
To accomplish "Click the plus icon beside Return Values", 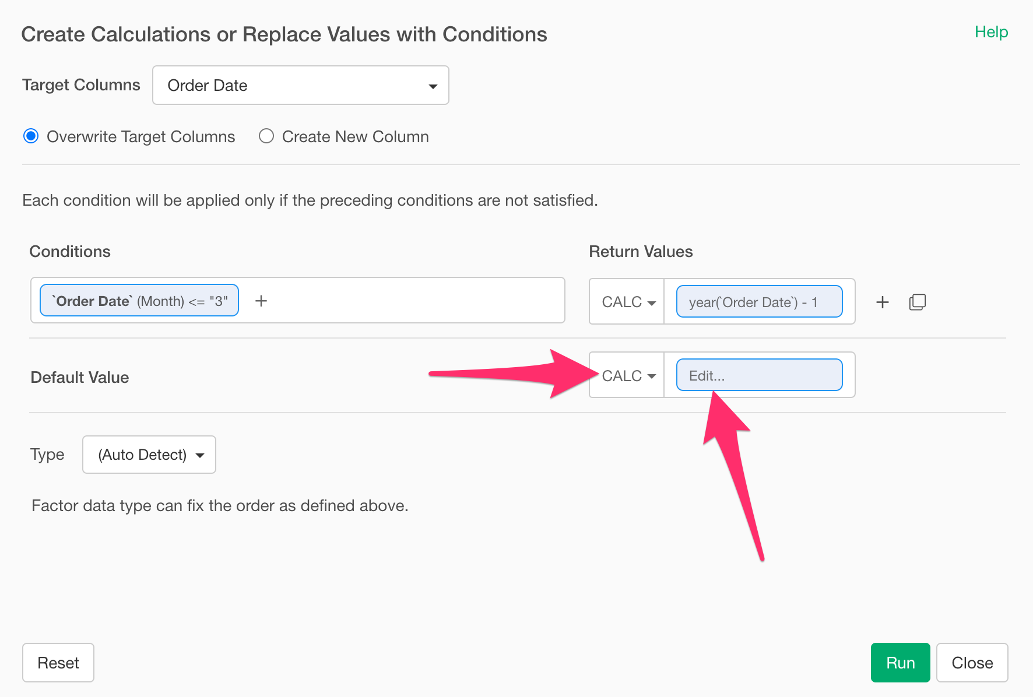I will click(x=883, y=302).
